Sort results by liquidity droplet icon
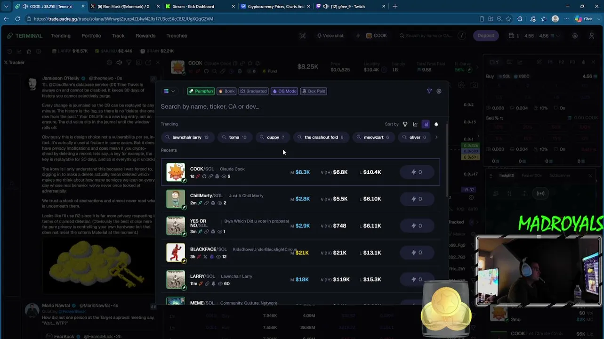The height and width of the screenshot is (339, 604). point(436,124)
